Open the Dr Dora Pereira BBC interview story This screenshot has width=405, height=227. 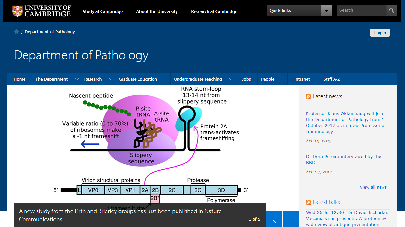[x=343, y=159]
